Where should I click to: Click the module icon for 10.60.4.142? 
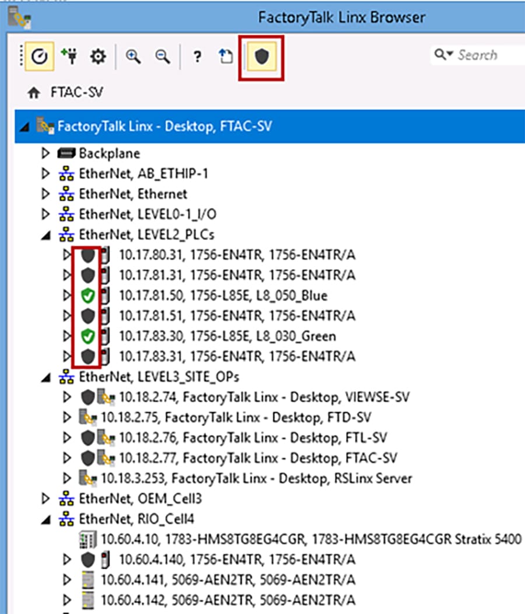click(89, 601)
